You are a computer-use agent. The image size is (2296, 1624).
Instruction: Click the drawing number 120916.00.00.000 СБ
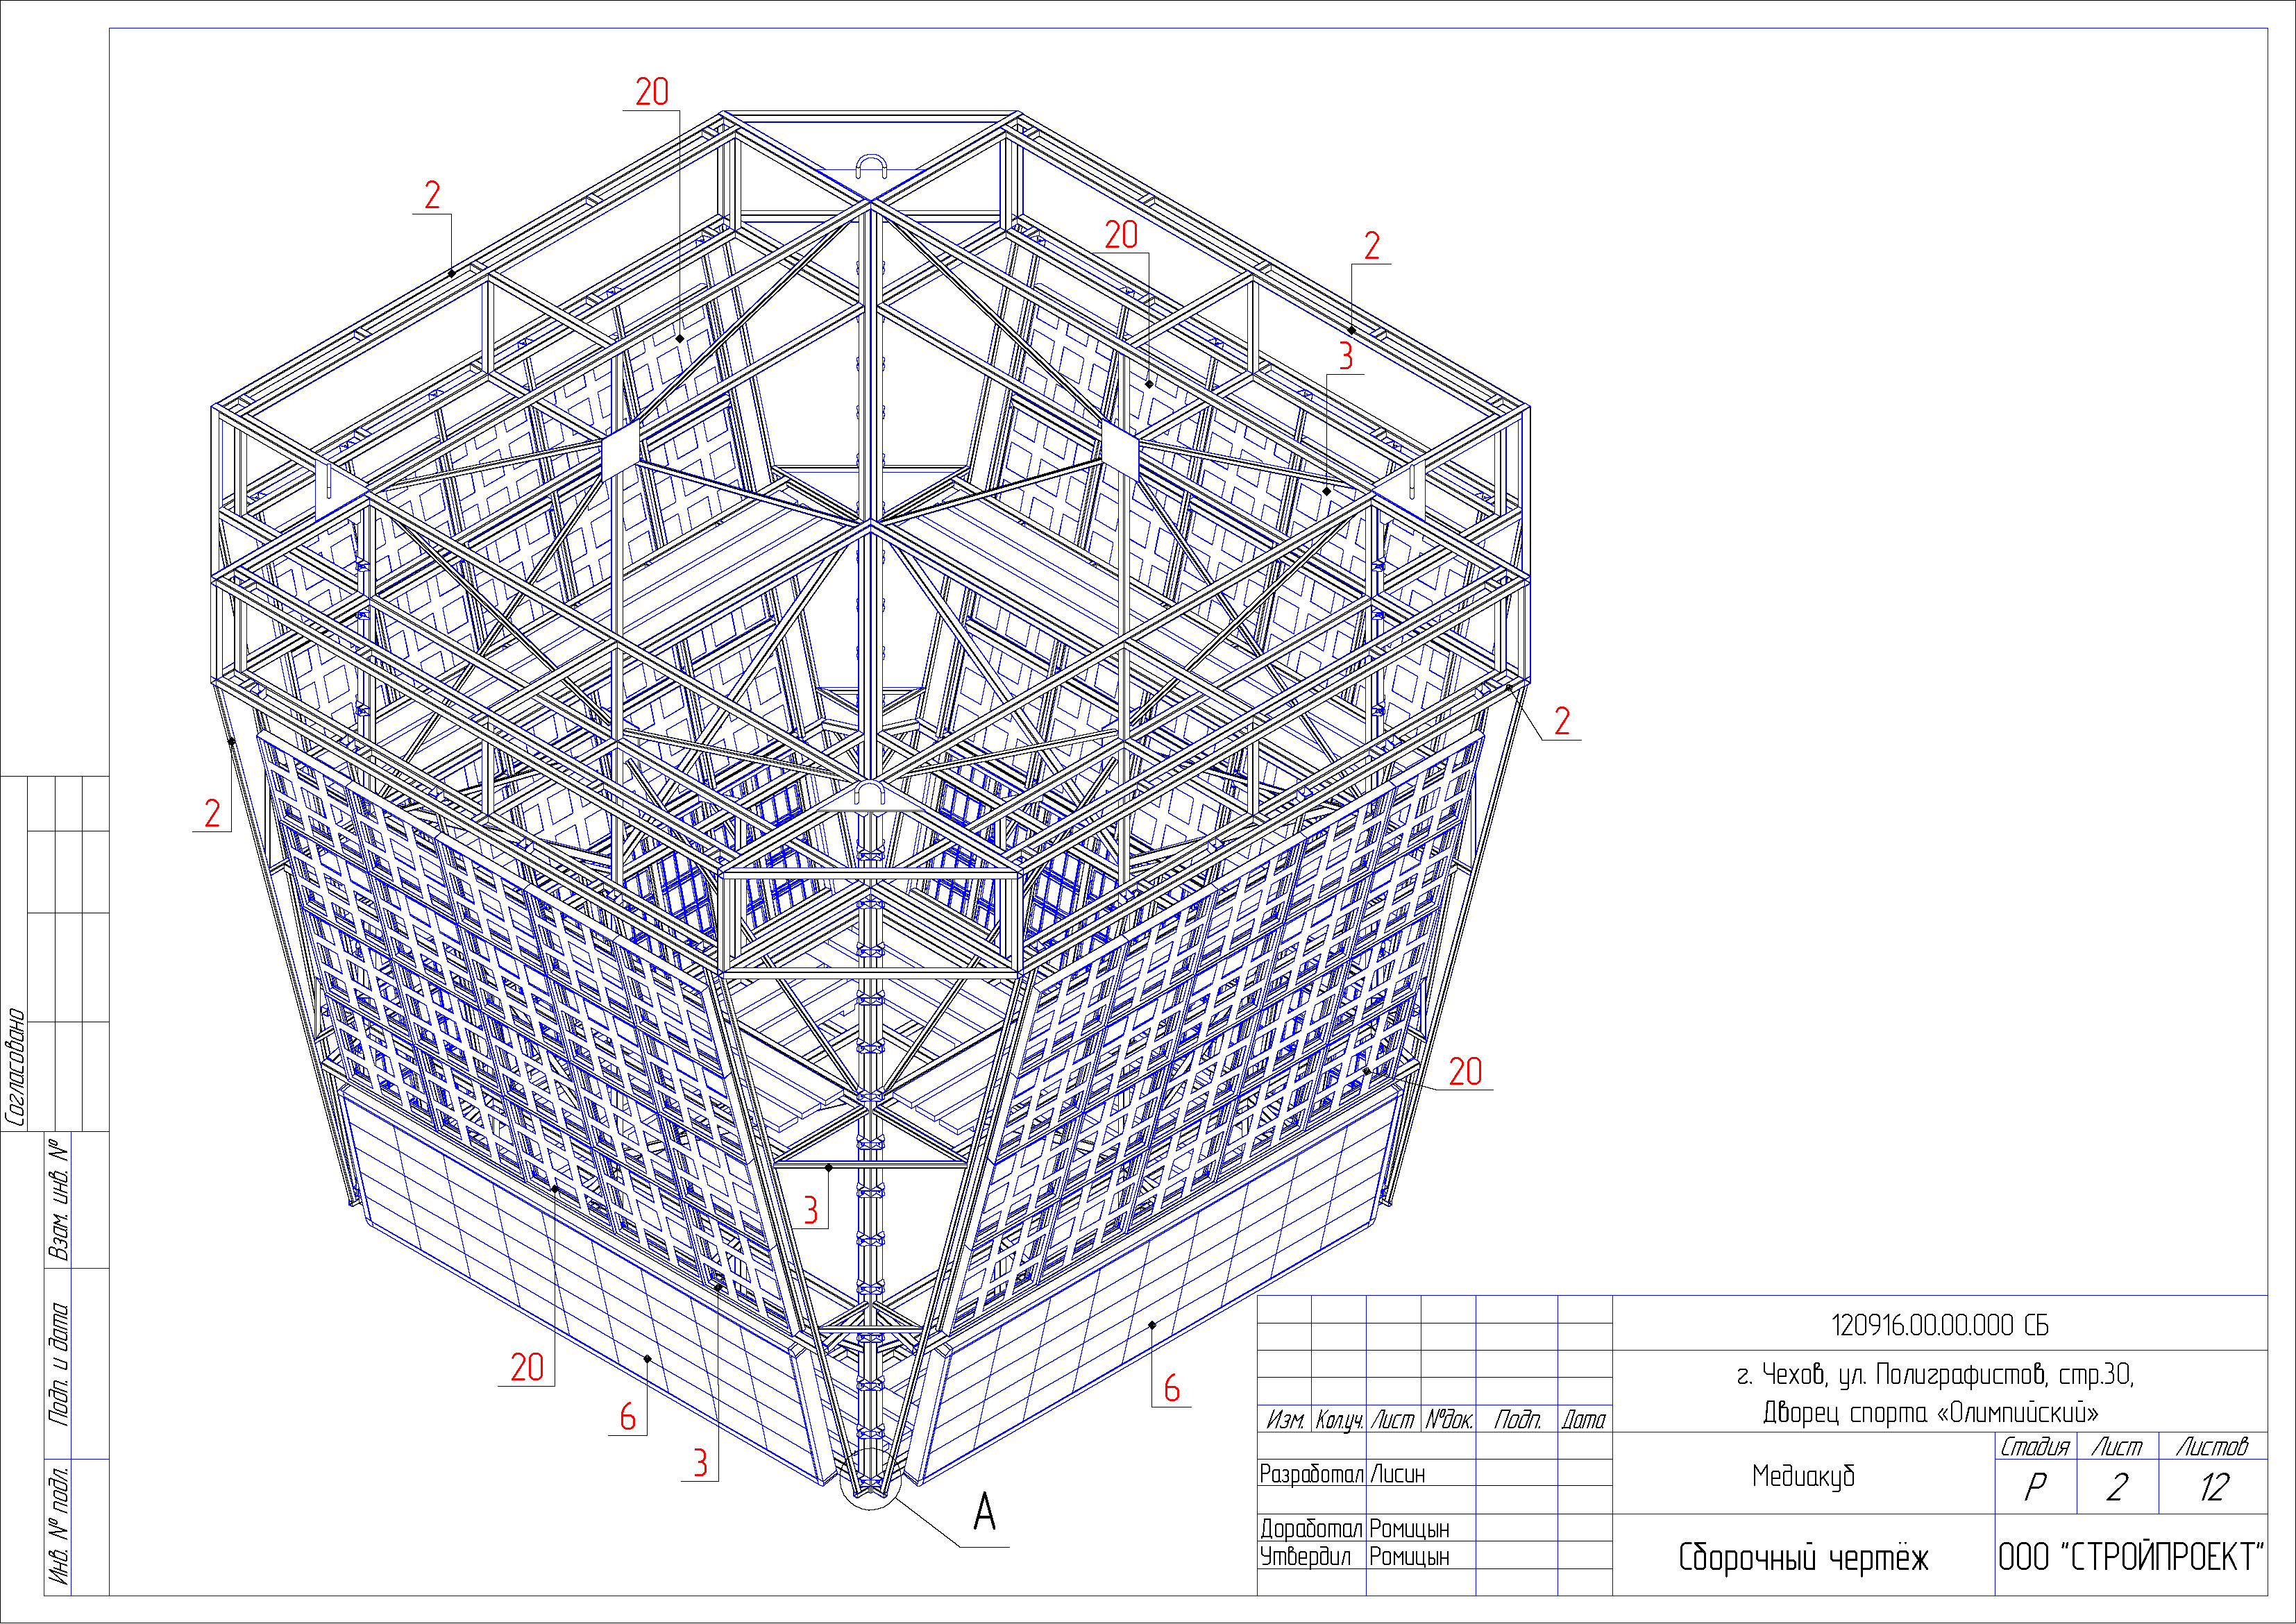1940,1325
